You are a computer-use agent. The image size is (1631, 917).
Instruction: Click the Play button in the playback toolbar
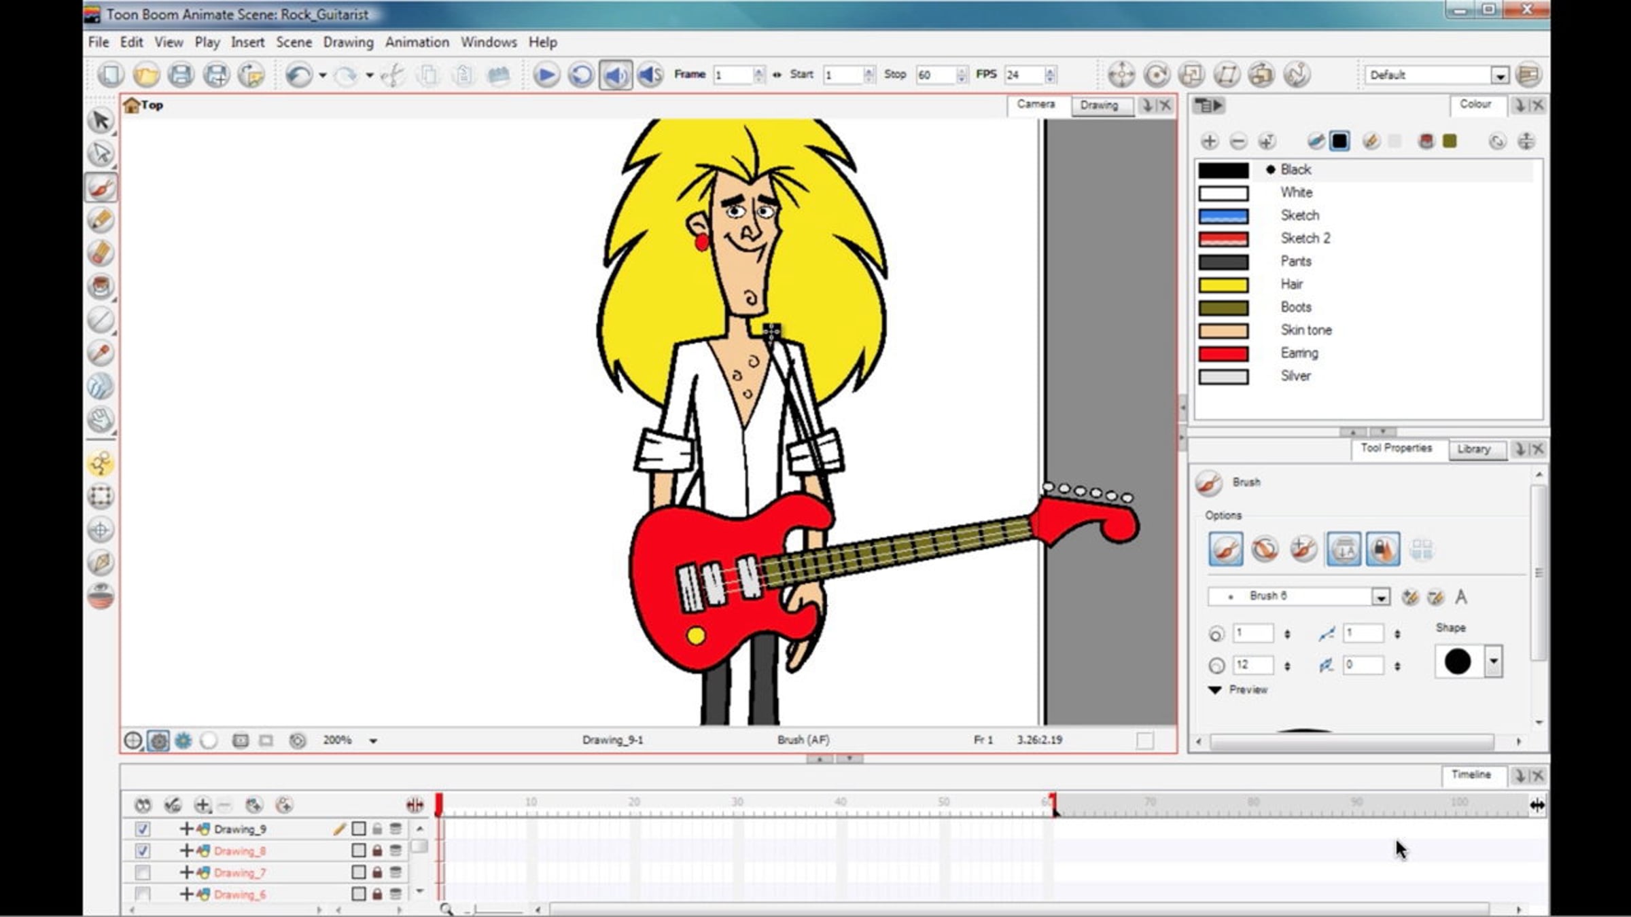coord(545,75)
